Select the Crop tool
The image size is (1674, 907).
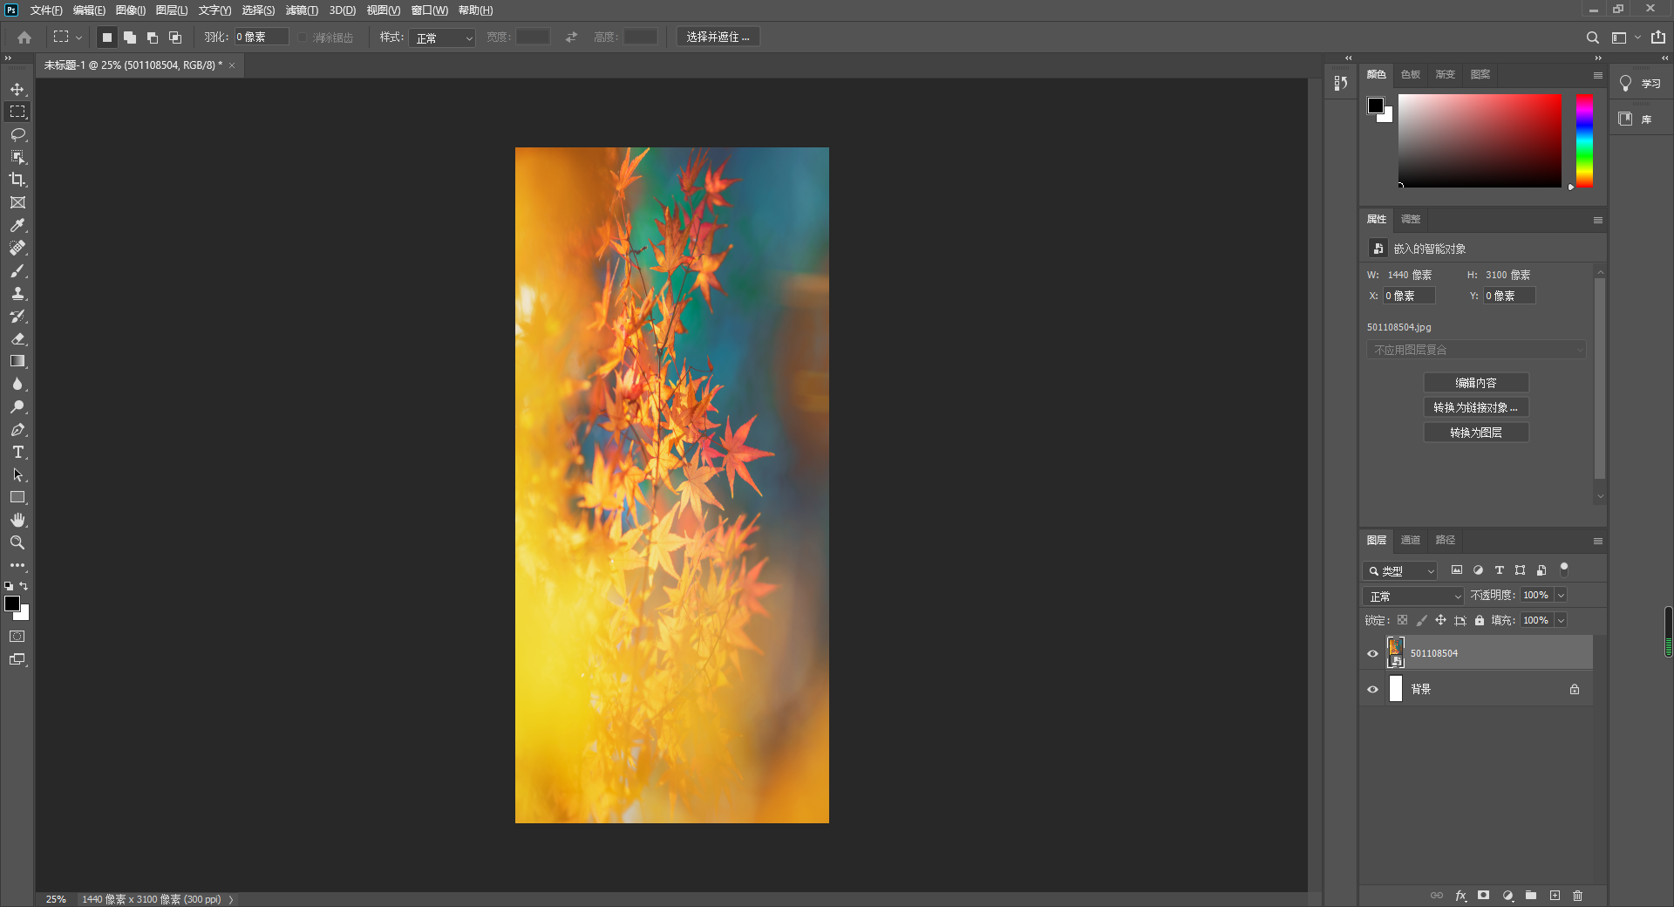(x=17, y=180)
